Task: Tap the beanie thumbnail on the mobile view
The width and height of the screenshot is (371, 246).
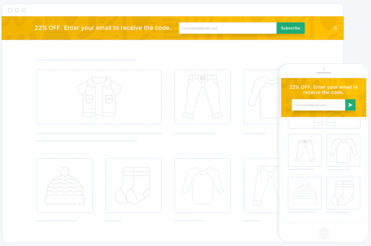Action: click(304, 193)
